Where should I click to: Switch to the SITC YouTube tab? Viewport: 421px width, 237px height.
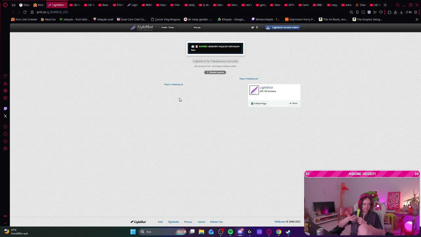[289, 5]
